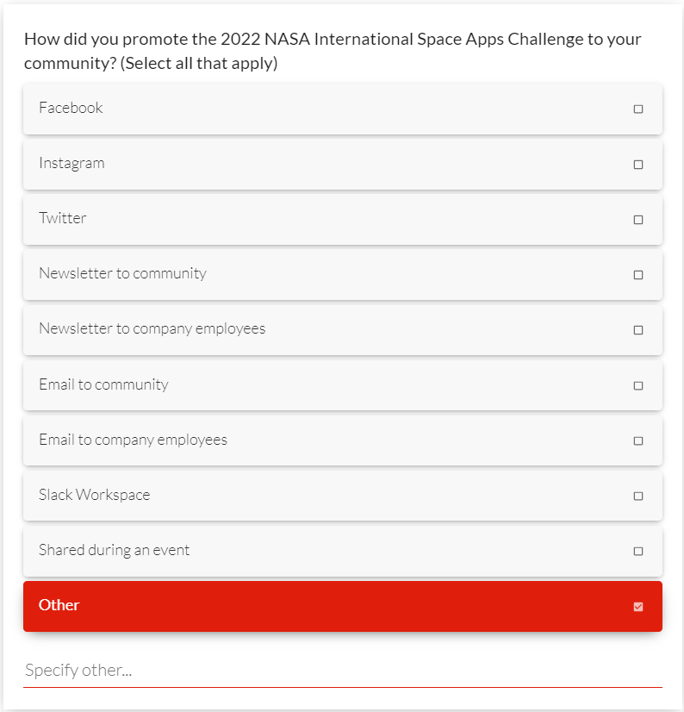Image resolution: width=684 pixels, height=712 pixels.
Task: Enable the Slack Workspace checkbox
Action: coord(638,496)
